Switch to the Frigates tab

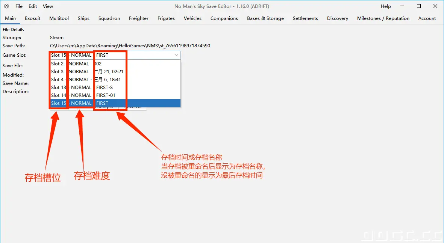pyautogui.click(x=166, y=18)
